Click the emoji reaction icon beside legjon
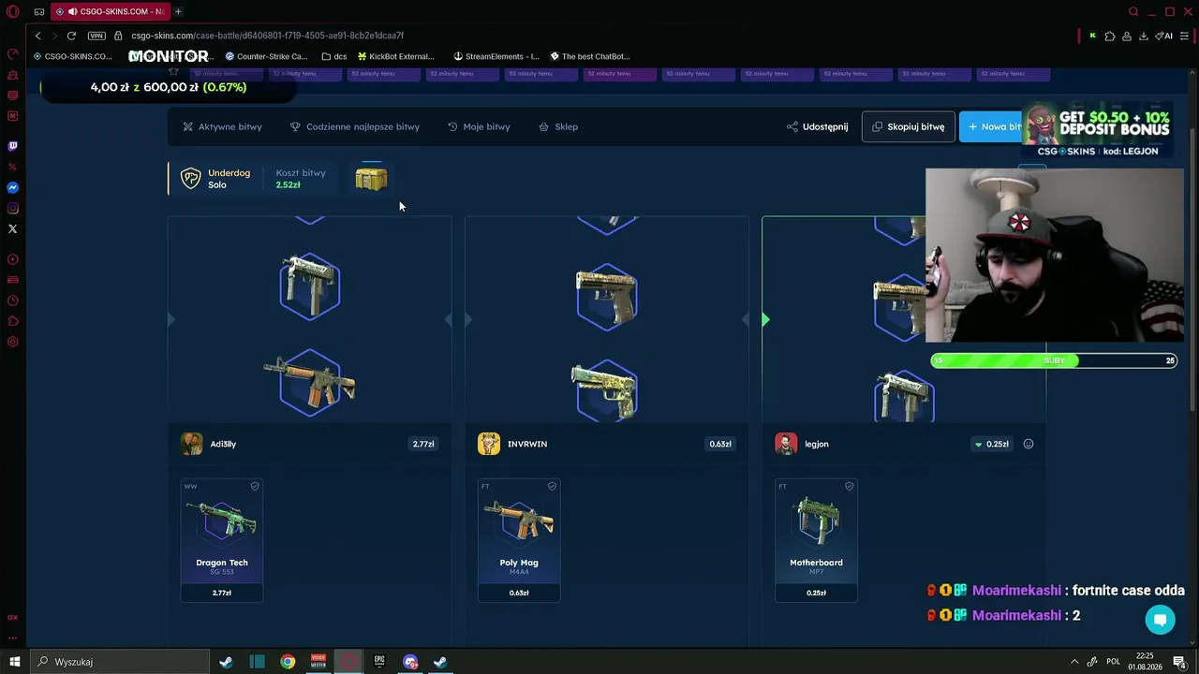1199x674 pixels. coord(1029,444)
